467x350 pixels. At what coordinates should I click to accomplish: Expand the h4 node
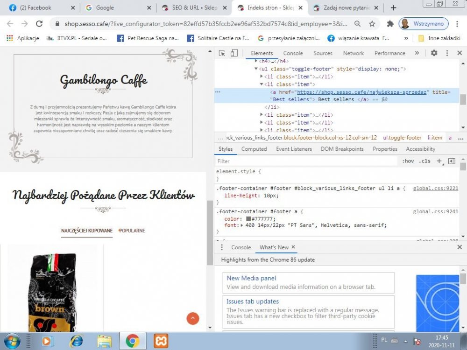[256, 61]
